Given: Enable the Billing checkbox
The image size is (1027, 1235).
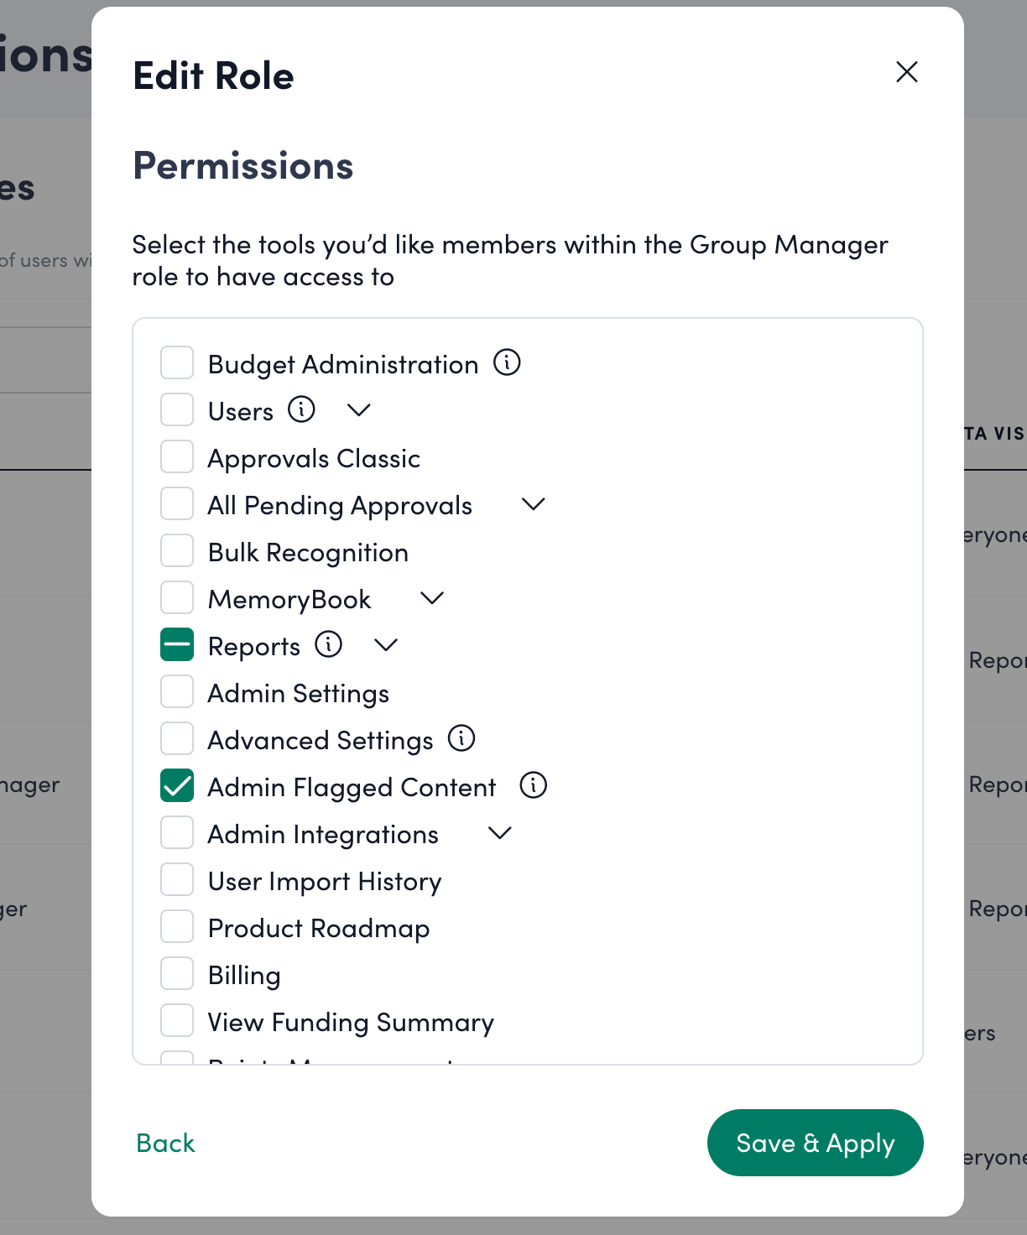Looking at the screenshot, I should [177, 974].
